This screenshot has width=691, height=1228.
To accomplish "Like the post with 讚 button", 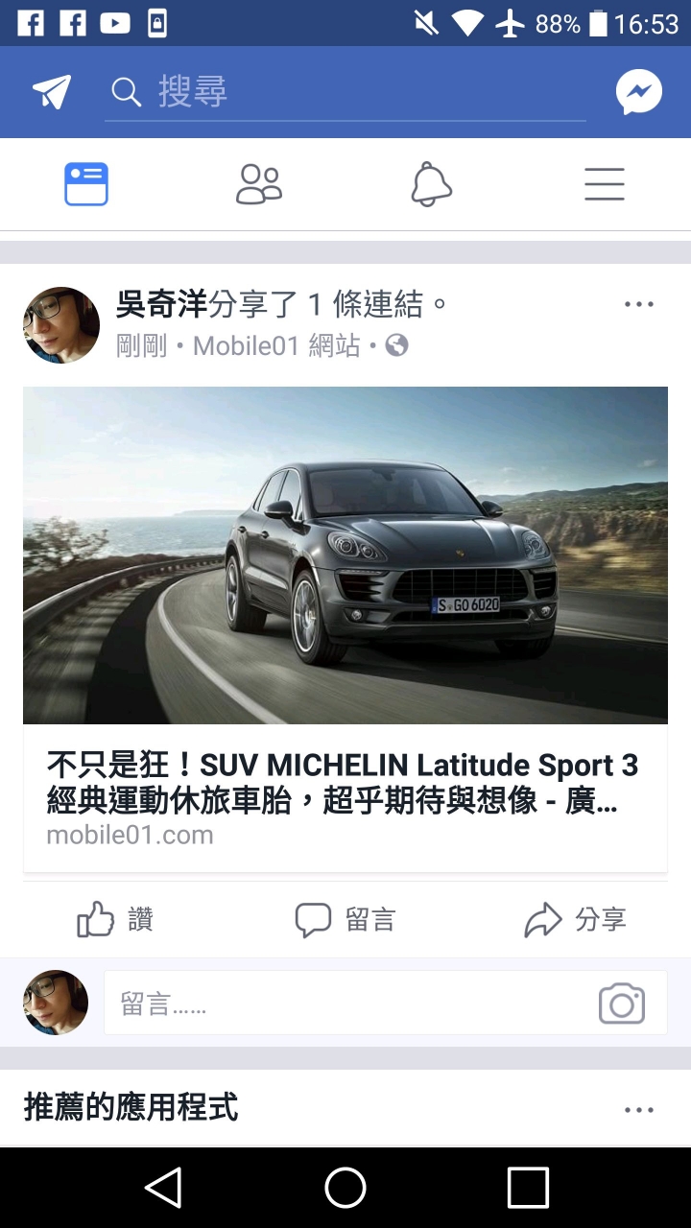I will pyautogui.click(x=115, y=920).
